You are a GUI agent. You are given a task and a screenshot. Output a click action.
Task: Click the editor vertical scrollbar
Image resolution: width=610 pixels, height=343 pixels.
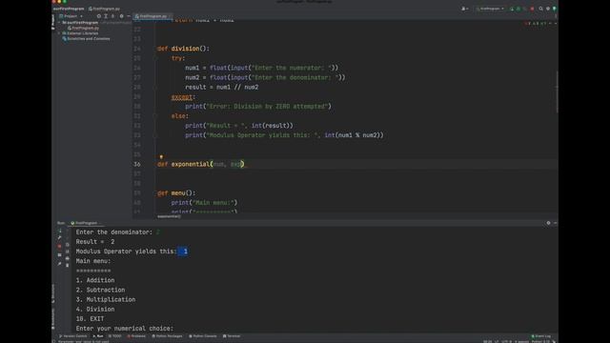pyautogui.click(x=557, y=91)
